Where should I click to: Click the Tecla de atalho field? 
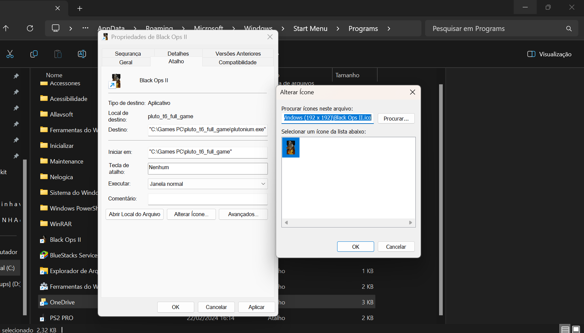208,168
